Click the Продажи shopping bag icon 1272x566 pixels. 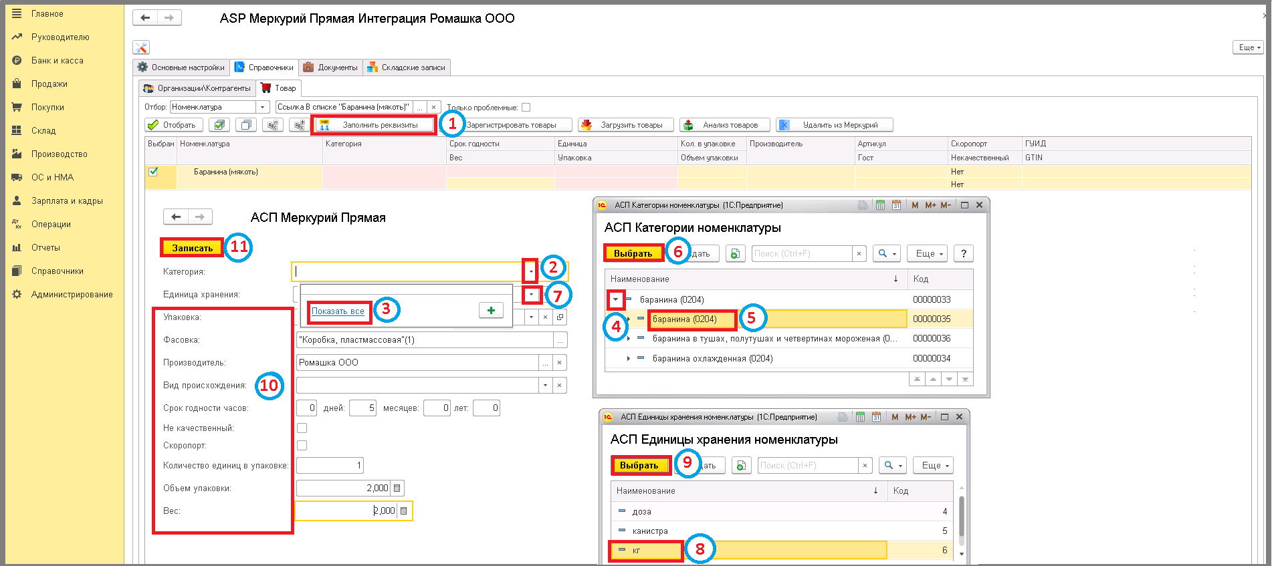click(x=17, y=84)
